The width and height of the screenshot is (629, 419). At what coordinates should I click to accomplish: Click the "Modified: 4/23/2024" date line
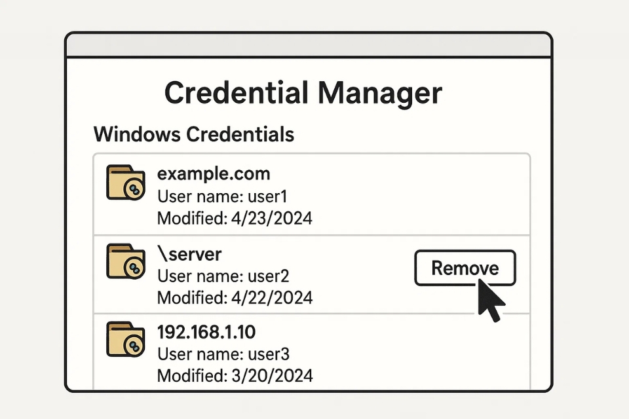pos(235,218)
